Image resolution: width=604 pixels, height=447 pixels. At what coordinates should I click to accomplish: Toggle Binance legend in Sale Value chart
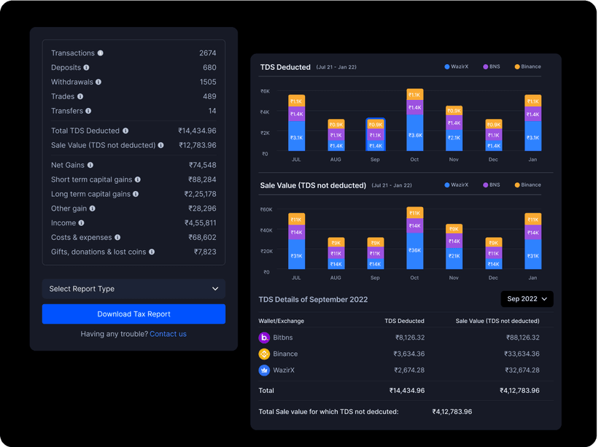[x=527, y=185]
